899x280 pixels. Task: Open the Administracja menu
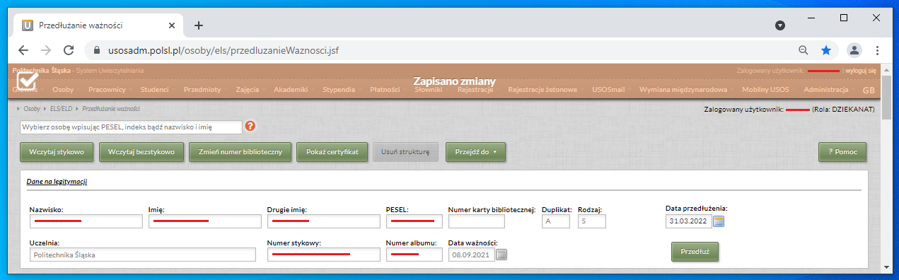826,91
